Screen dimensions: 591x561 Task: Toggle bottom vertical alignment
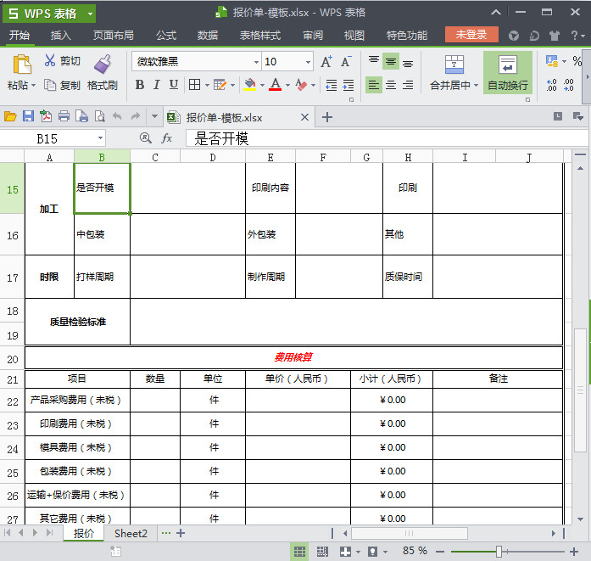point(408,63)
